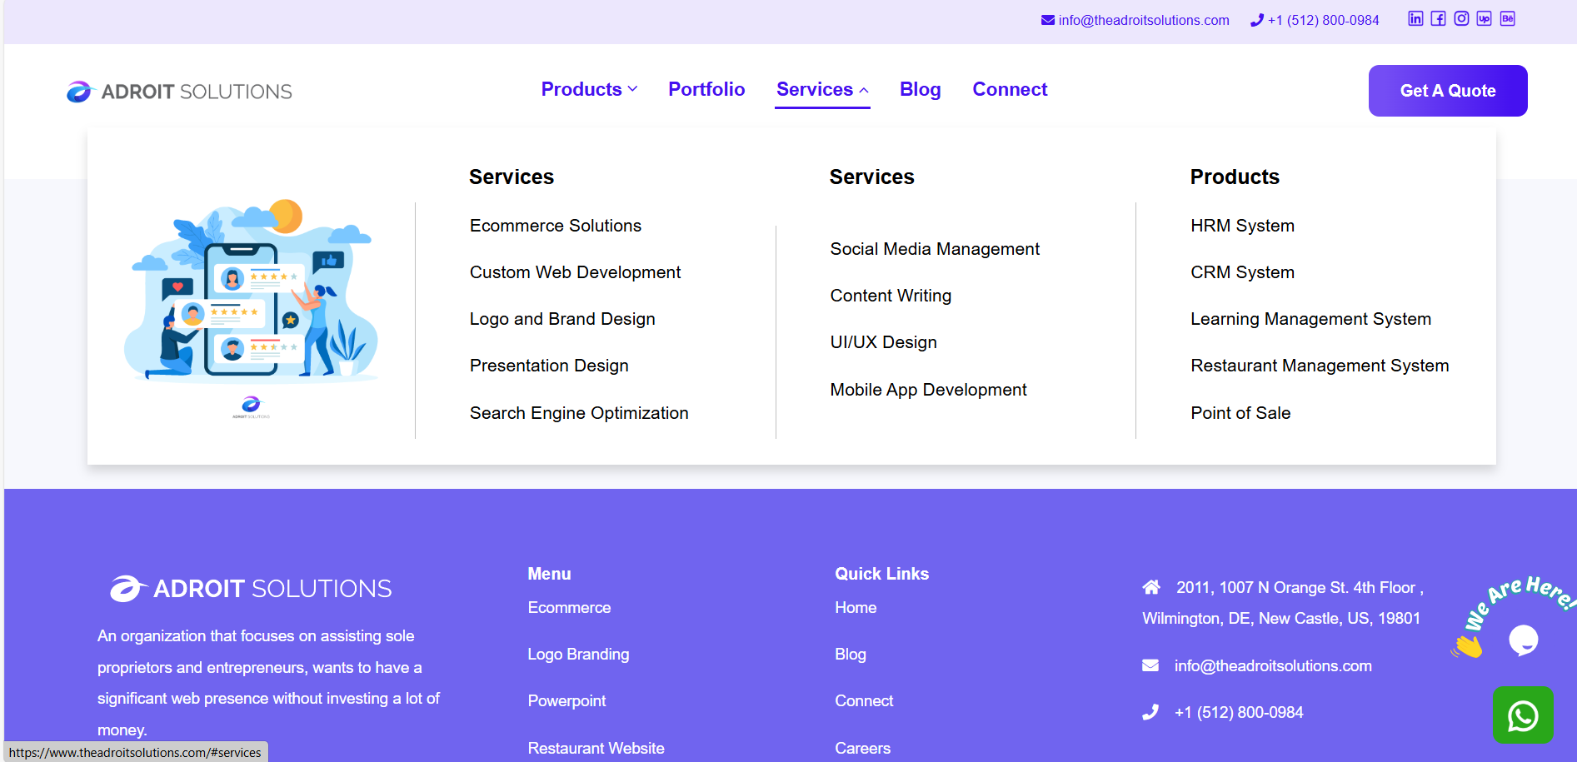Select Point of Sale product
1577x762 pixels.
[x=1240, y=413]
